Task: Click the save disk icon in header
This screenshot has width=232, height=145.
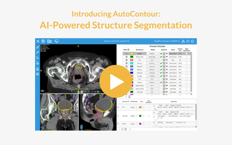Action: [43, 41]
